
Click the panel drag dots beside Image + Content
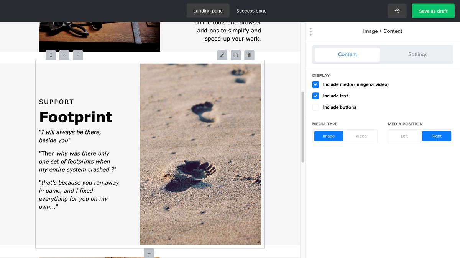(310, 31)
